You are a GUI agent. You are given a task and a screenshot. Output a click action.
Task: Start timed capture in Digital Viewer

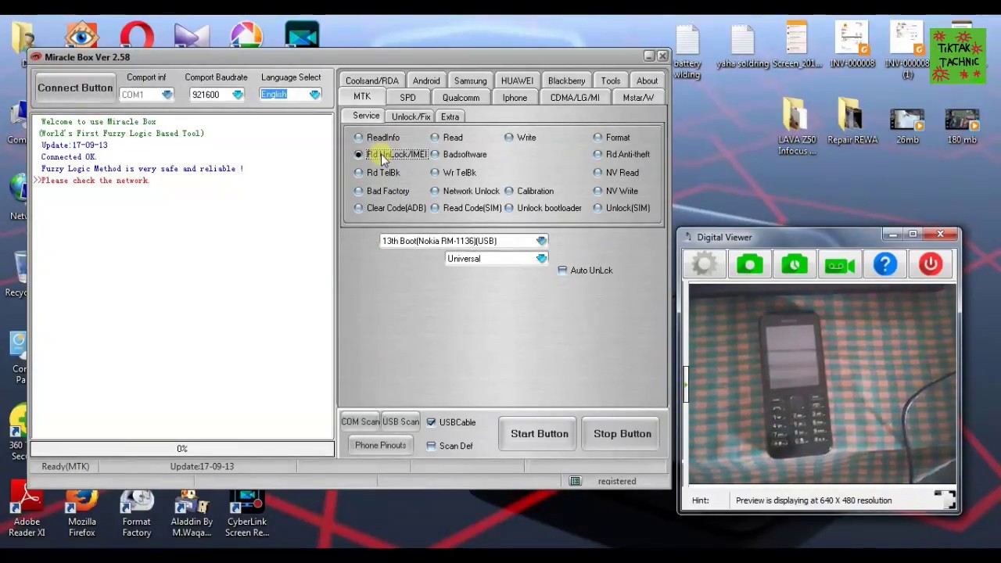pos(795,264)
